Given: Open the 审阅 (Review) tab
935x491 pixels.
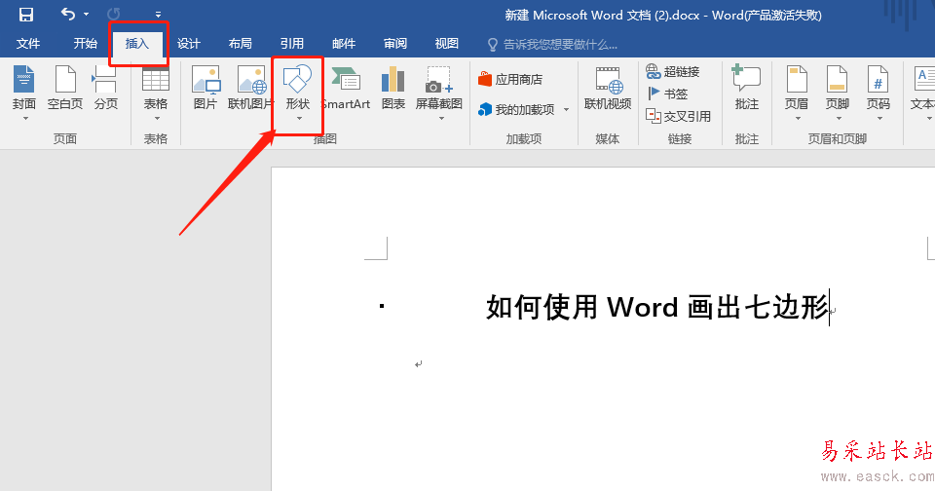Looking at the screenshot, I should click(x=395, y=44).
